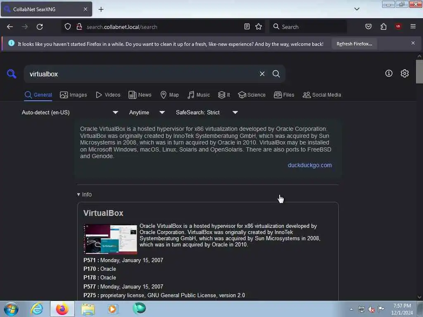Screen dimensions: 423x317
Task: Go back to the previous page
Action: [x=10, y=27]
